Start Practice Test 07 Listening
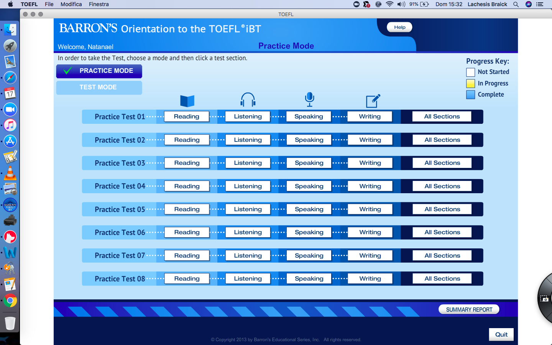Viewport: 552px width, 345px height. (x=248, y=256)
